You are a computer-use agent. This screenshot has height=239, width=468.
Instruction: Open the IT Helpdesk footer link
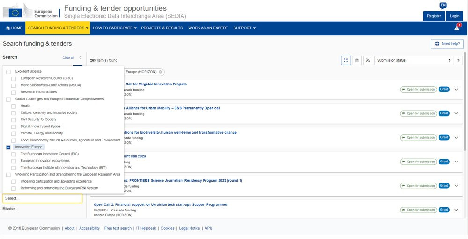coord(146,228)
